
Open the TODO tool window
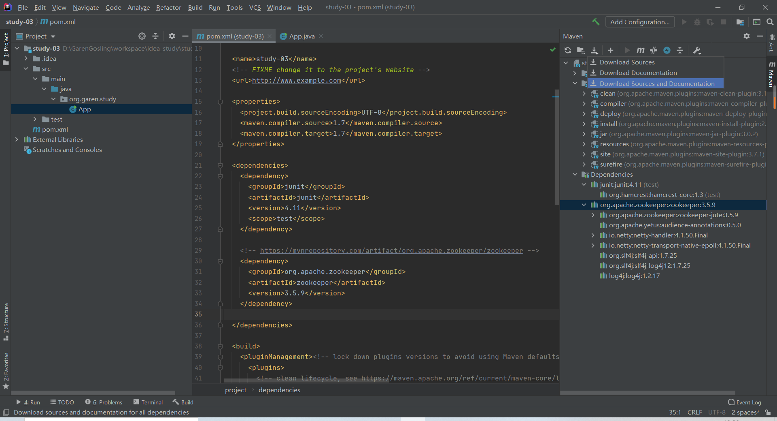click(x=62, y=402)
